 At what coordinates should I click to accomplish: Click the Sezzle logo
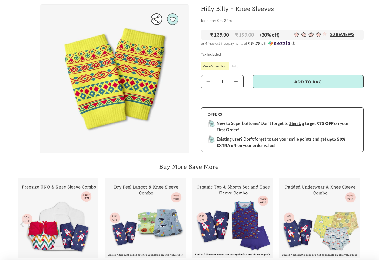279,44
